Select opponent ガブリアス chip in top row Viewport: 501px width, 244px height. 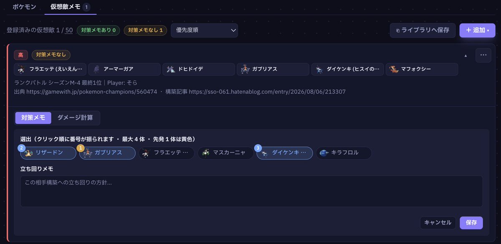point(273,69)
